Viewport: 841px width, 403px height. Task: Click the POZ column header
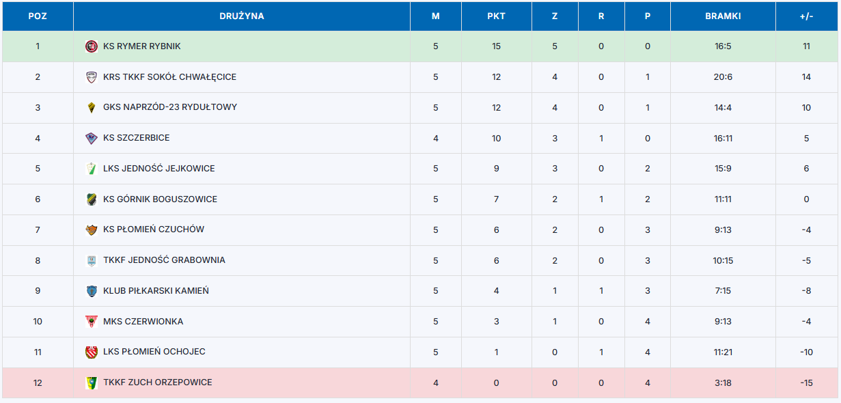38,16
